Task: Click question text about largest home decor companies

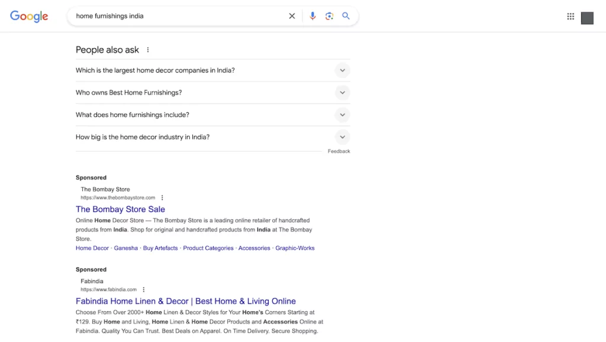Action: [x=155, y=70]
